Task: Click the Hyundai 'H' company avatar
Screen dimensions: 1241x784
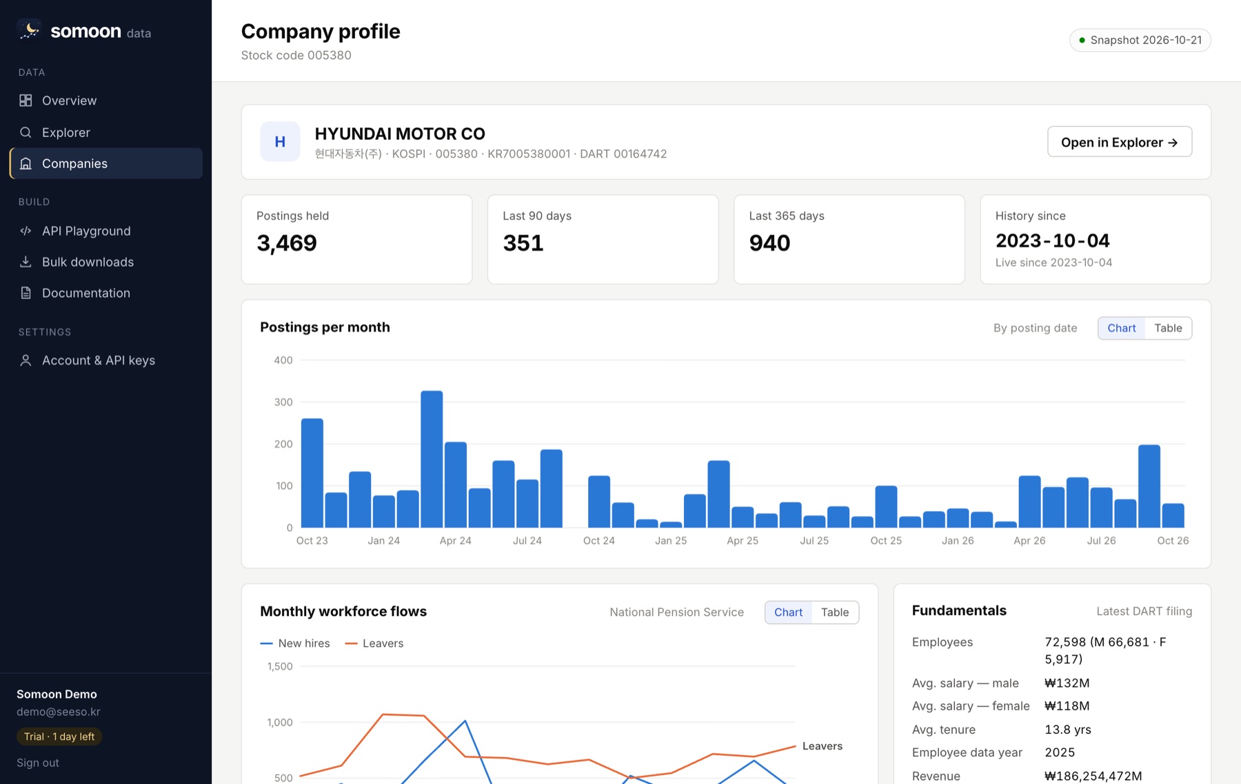Action: (x=280, y=142)
